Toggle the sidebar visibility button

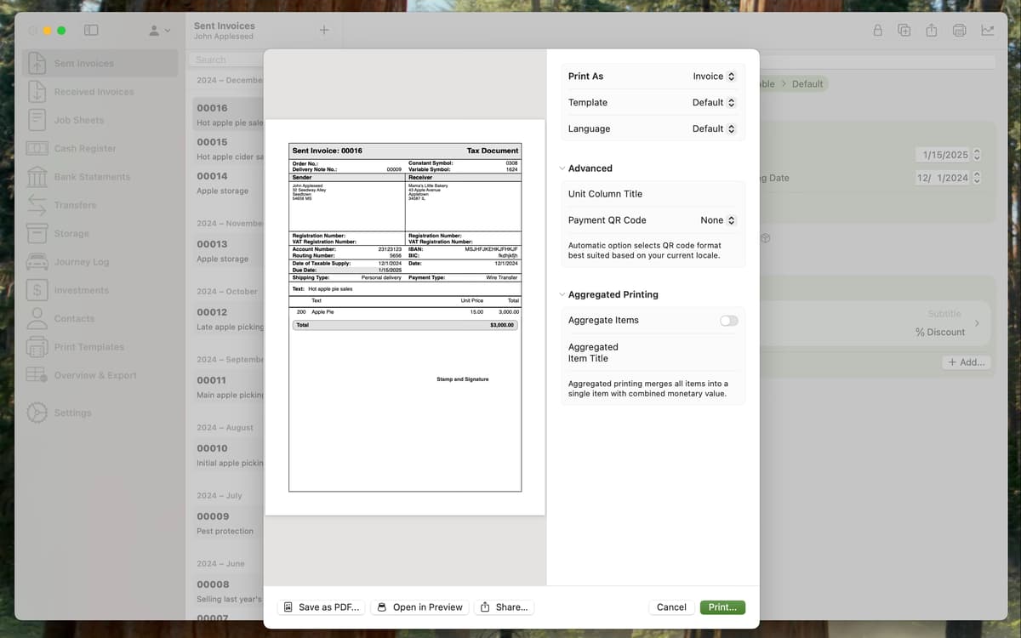pos(91,31)
